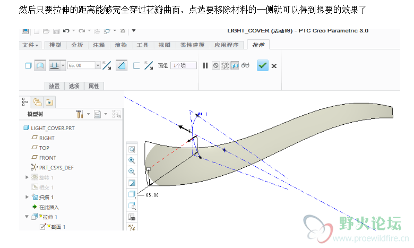
Task: Flip the extrude depth direction
Action: coord(107,65)
